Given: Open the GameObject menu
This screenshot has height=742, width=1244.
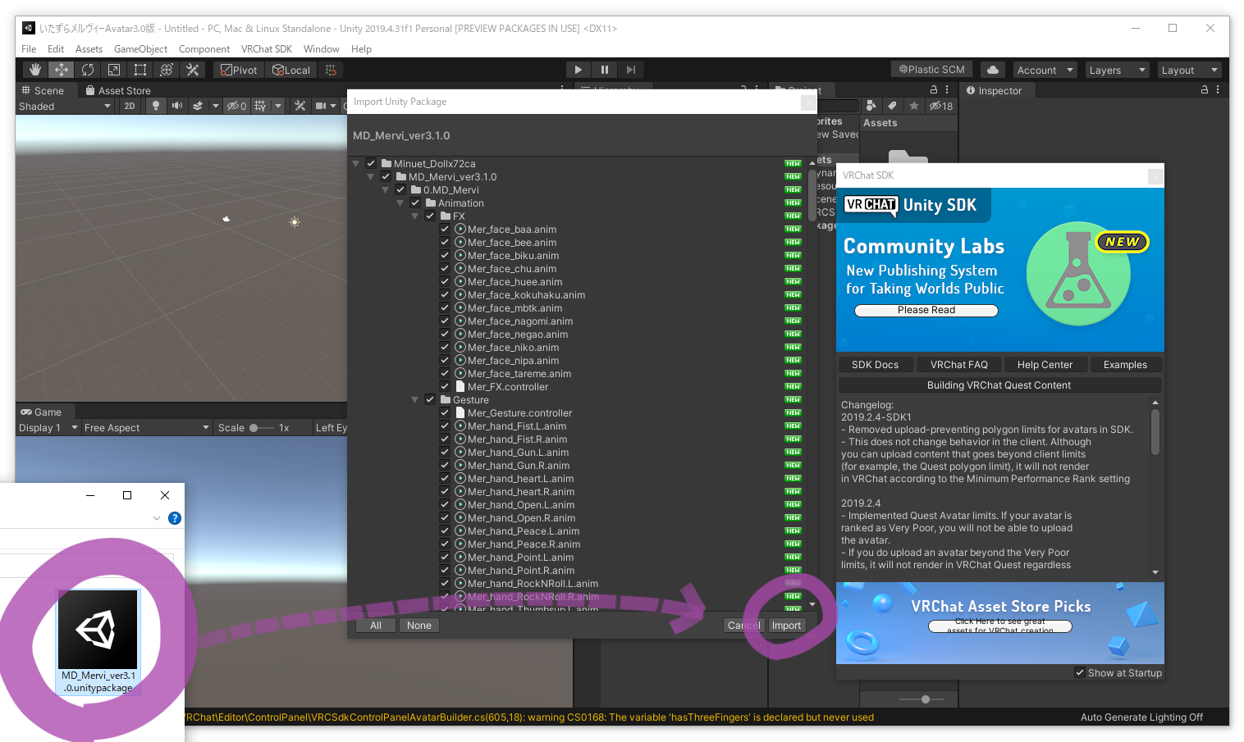Looking at the screenshot, I should [140, 49].
